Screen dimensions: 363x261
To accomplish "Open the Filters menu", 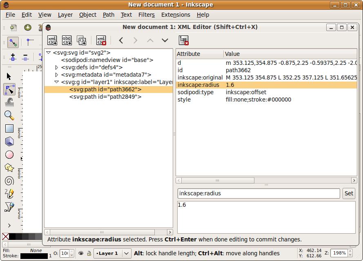I will pyautogui.click(x=147, y=15).
